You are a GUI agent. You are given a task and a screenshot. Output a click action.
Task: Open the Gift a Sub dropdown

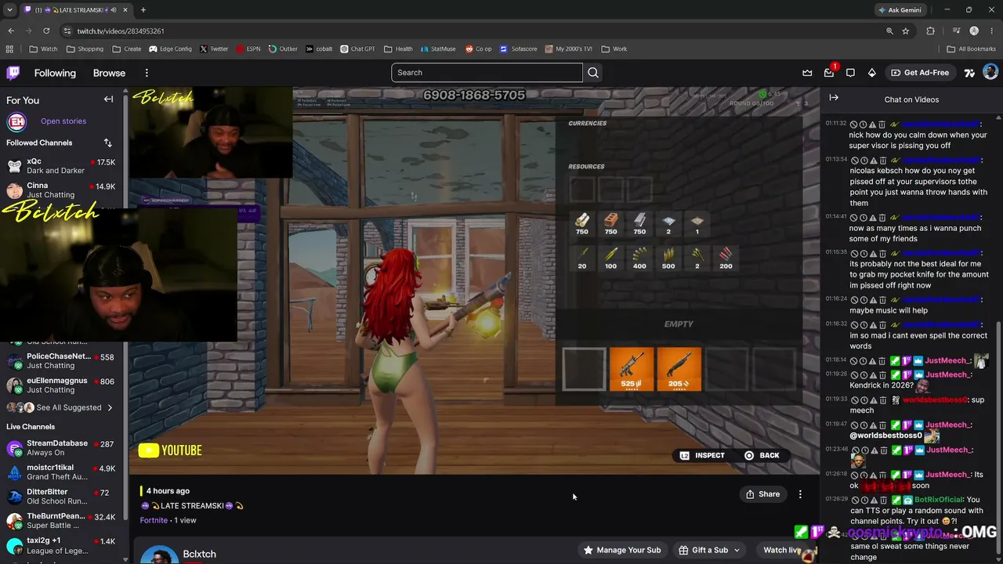coord(709,550)
